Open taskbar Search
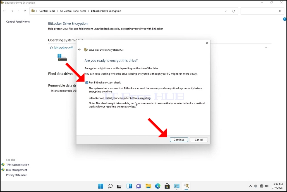The image size is (287, 192). pyautogui.click(x=110, y=186)
